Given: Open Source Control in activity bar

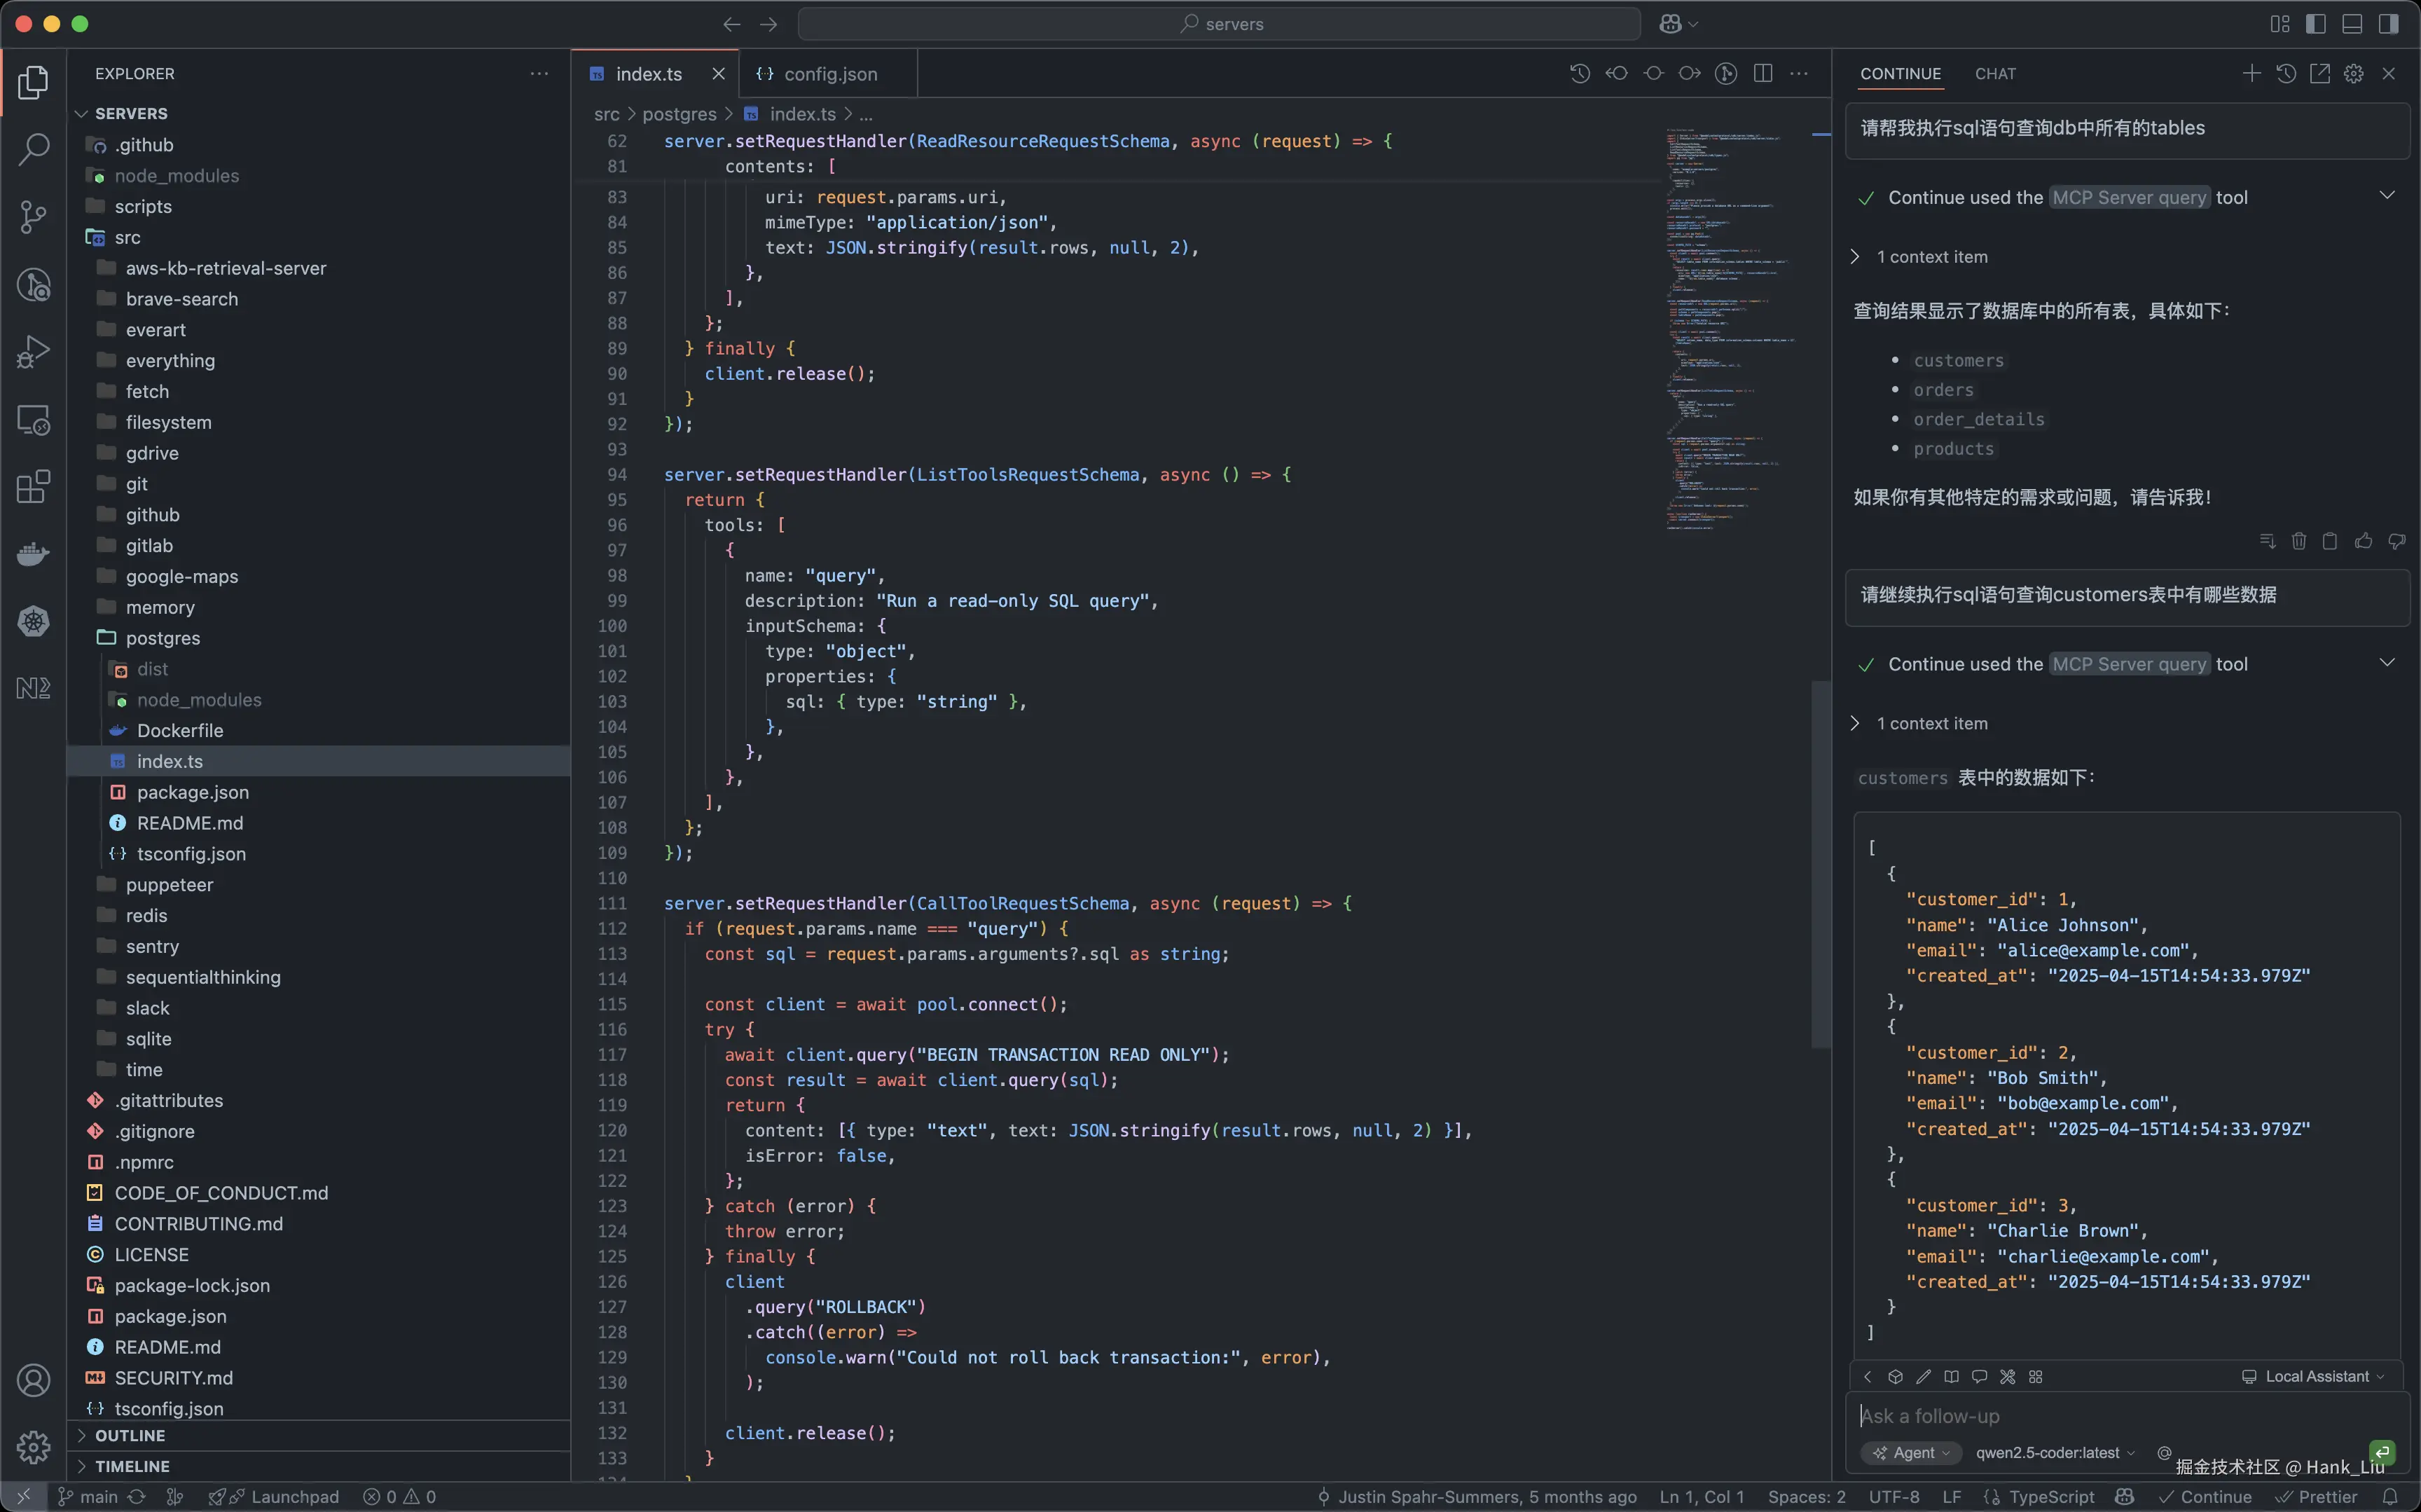Looking at the screenshot, I should pos(33,216).
